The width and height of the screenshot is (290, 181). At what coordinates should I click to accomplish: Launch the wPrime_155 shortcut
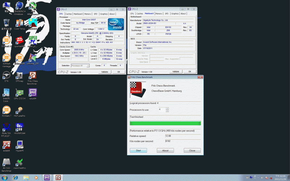click(x=33, y=59)
